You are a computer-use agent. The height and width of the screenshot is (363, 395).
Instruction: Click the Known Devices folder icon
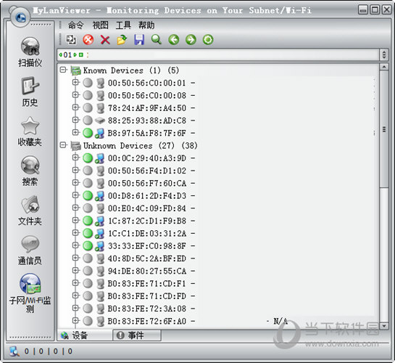point(75,70)
